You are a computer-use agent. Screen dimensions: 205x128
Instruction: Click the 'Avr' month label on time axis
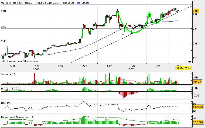point(158,65)
